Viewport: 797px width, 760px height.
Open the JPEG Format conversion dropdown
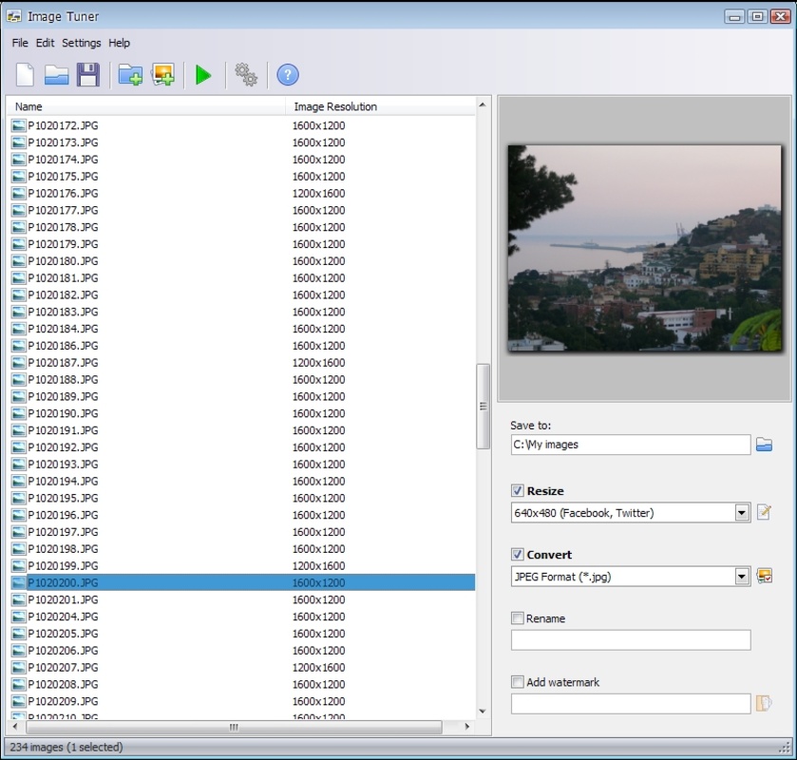point(742,577)
